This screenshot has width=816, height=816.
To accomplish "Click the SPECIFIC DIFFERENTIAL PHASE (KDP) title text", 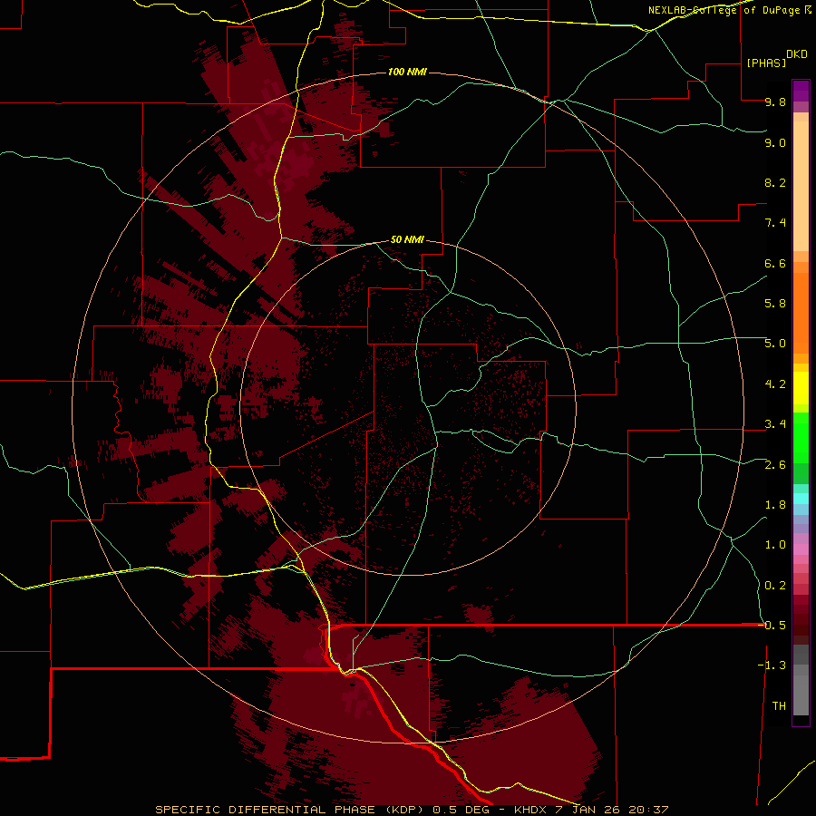I will [x=289, y=810].
